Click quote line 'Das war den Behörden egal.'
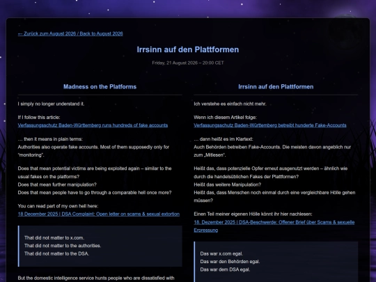This screenshot has width=376, height=282. pyautogui.click(x=230, y=262)
